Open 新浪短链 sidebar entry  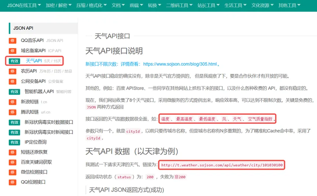coord(30,102)
